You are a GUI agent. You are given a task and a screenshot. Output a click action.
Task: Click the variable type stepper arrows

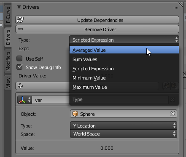pyautogui.click(x=29, y=100)
